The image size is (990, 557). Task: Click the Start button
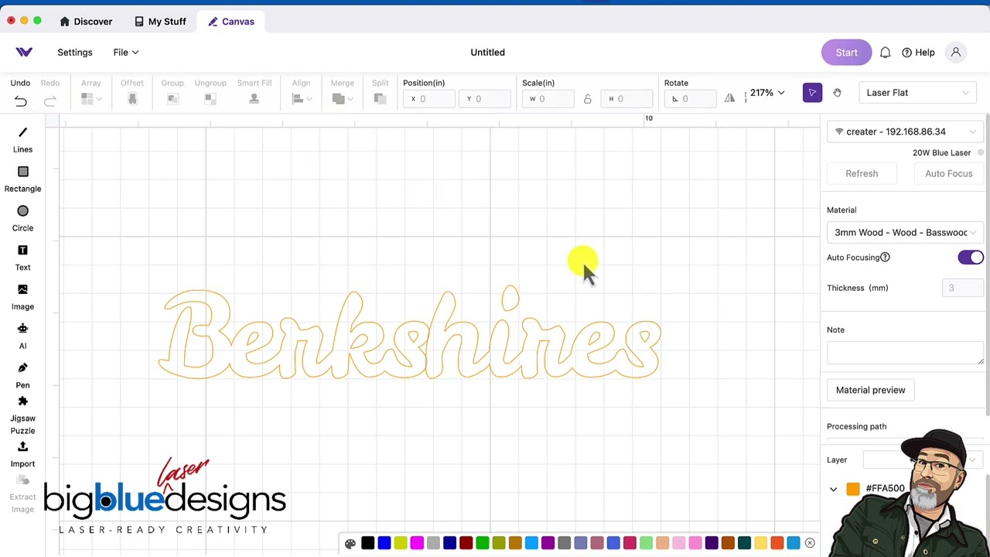click(x=846, y=53)
